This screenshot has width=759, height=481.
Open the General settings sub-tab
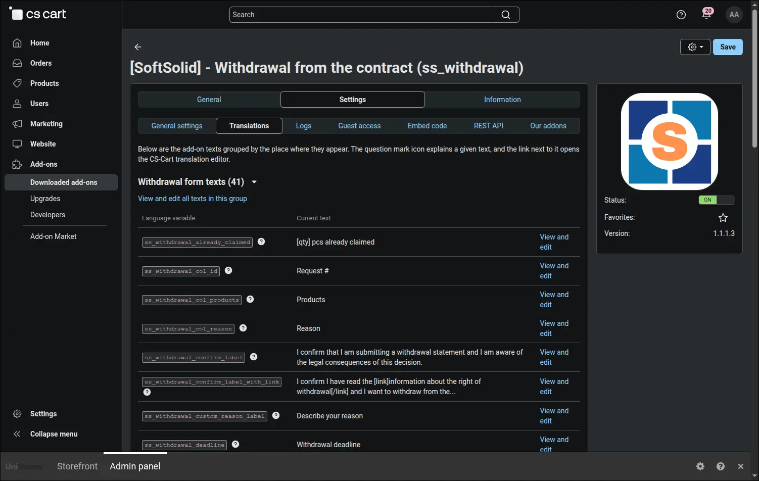(x=177, y=126)
